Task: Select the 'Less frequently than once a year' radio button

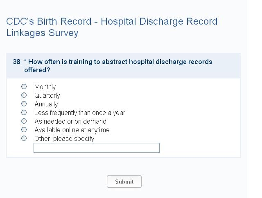Action: pos(24,113)
